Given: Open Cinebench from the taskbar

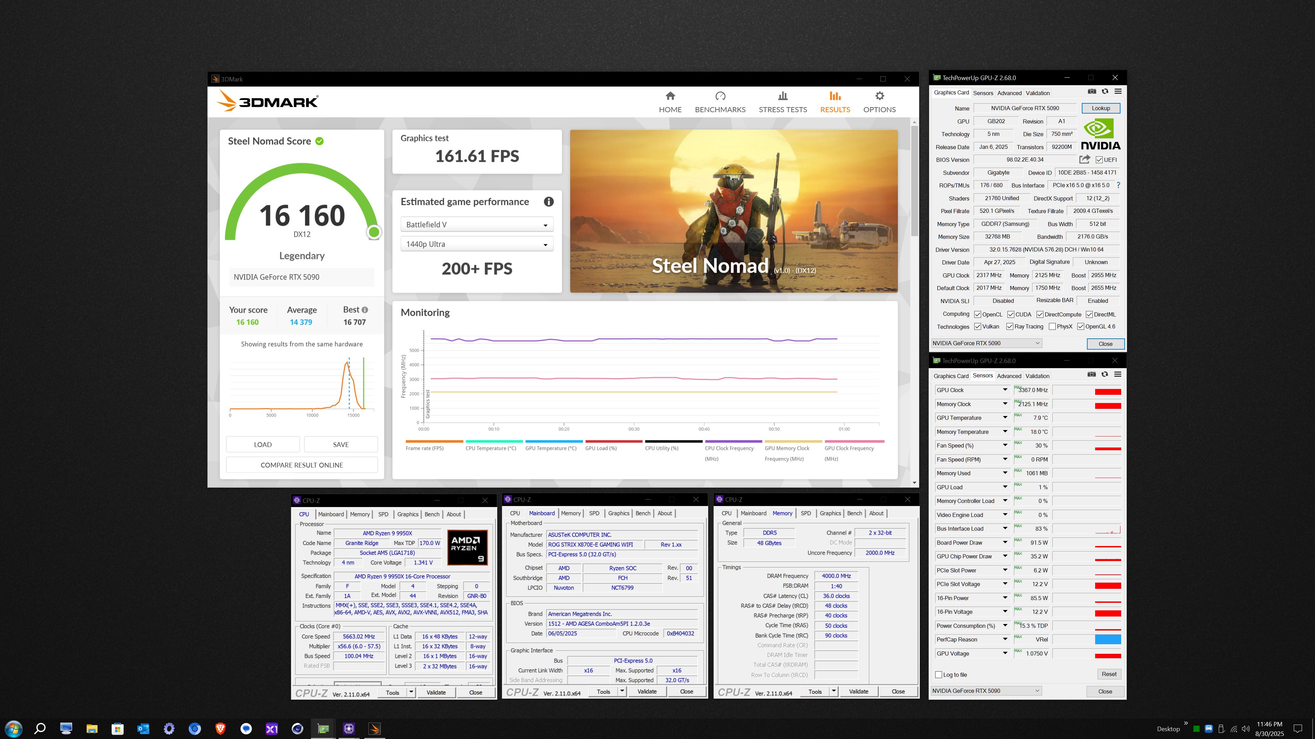Looking at the screenshot, I should pos(298,729).
